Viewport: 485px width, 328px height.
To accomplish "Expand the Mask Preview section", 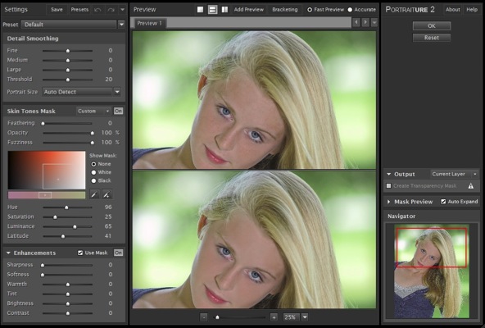I will point(389,202).
